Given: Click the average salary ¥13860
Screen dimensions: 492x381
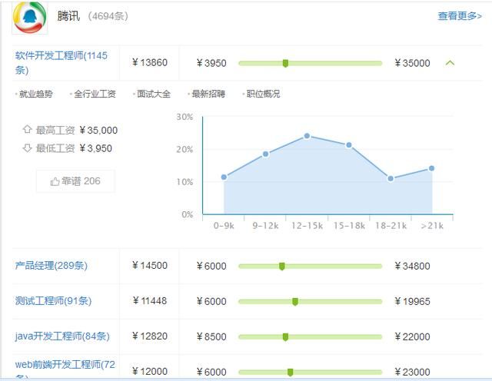Looking at the screenshot, I should point(150,62).
